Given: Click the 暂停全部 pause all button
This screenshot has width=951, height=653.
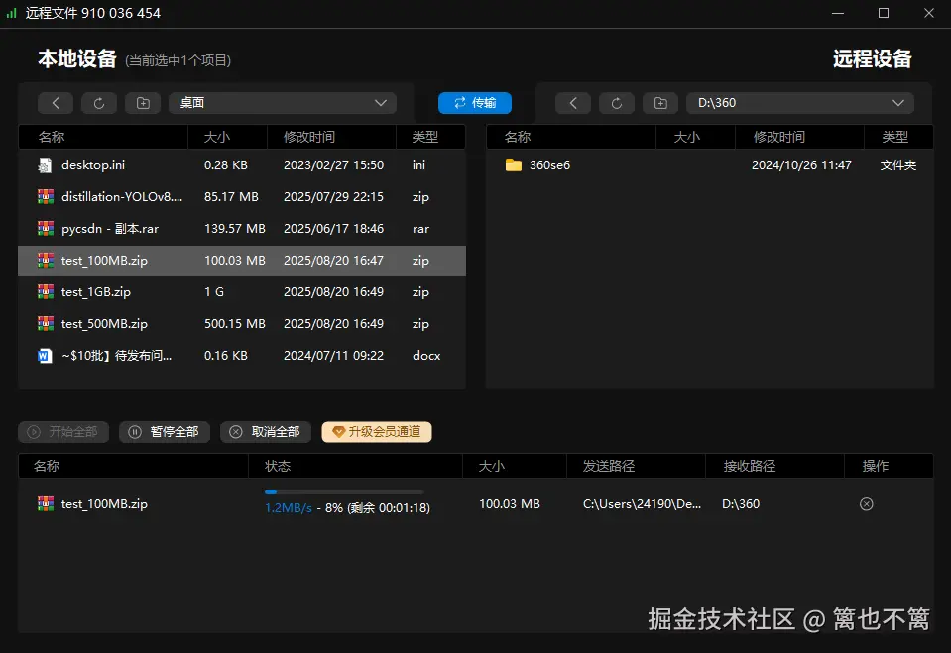Looking at the screenshot, I should tap(164, 431).
